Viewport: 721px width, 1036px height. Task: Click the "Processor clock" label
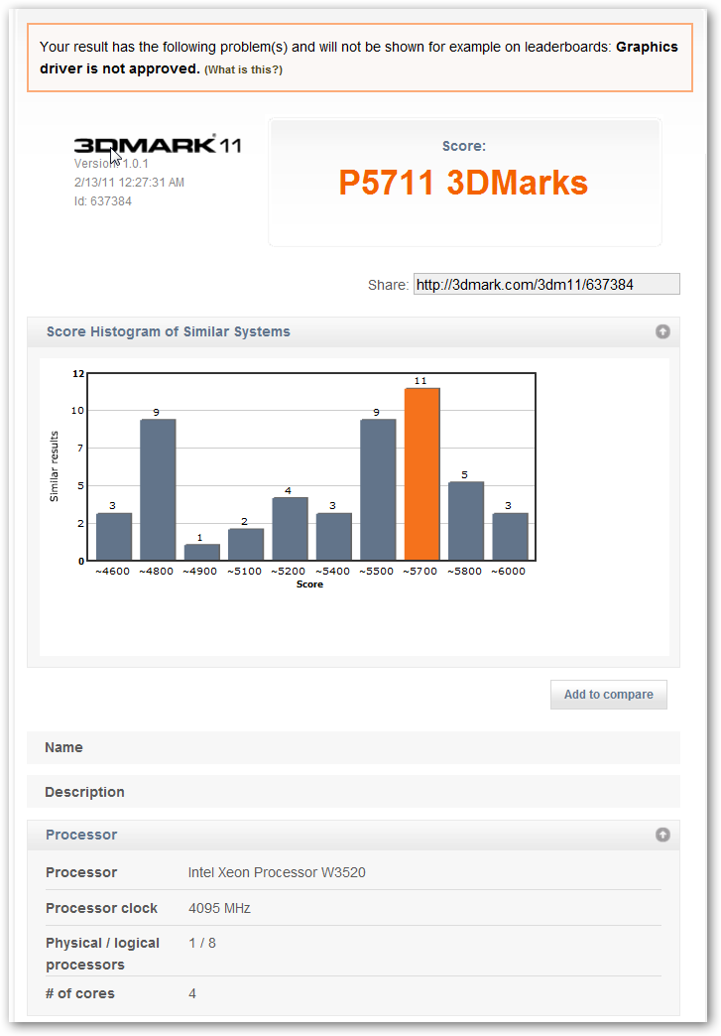click(102, 908)
